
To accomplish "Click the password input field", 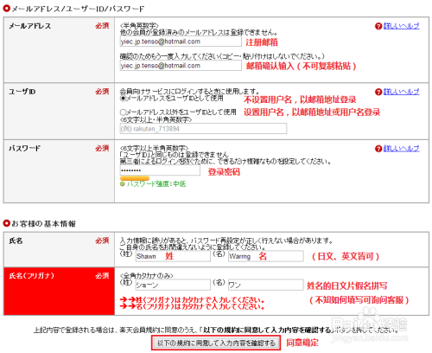I will (x=160, y=170).
